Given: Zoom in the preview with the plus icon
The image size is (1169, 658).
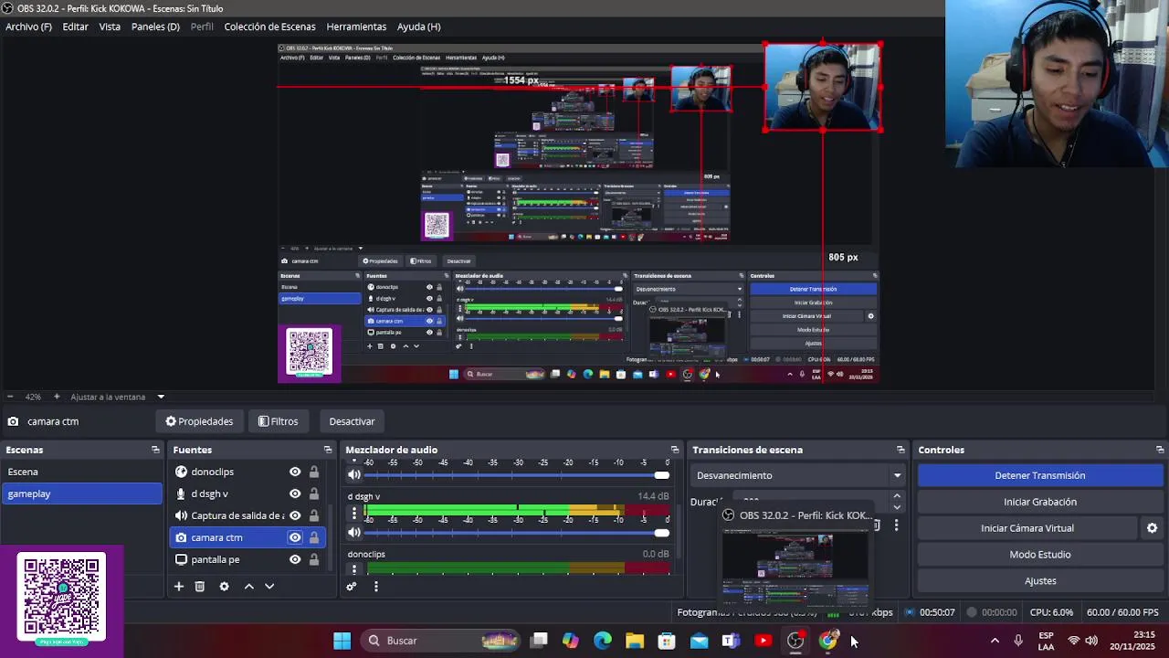Looking at the screenshot, I should [x=57, y=397].
